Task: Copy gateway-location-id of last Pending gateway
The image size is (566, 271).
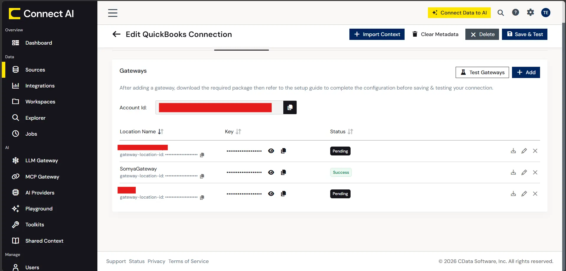Action: point(202,197)
